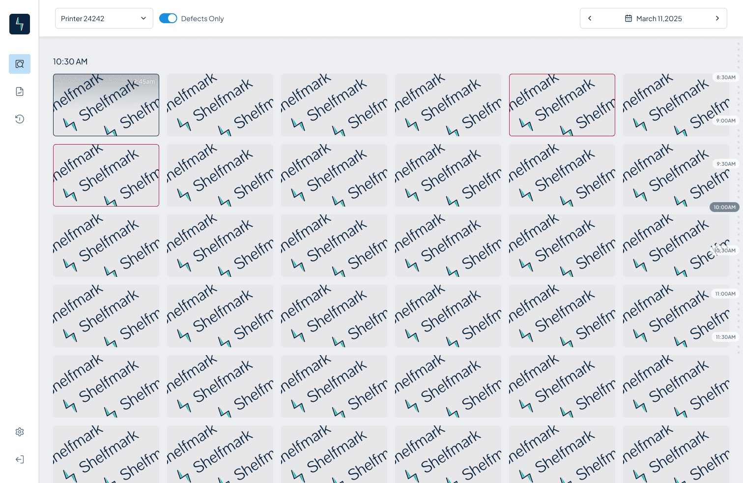Open the inspection search view in sidebar
The height and width of the screenshot is (483, 743).
(x=20, y=64)
